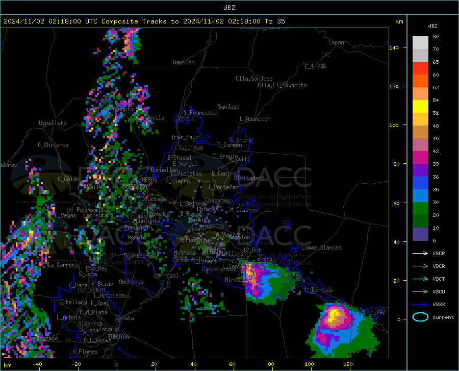Click the blue VBBB arrow in legend
The image size is (459, 371).
(420, 305)
